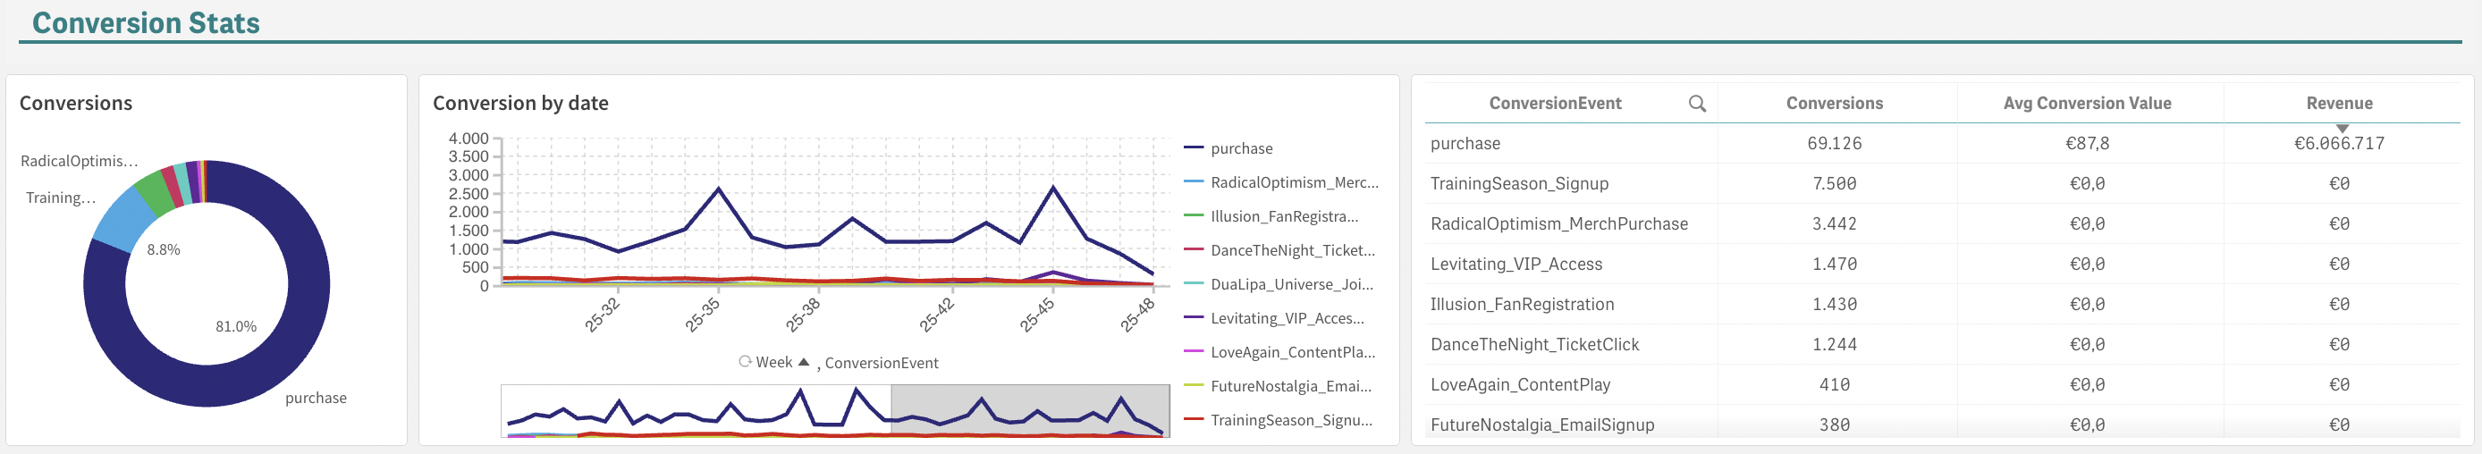Click the sort indicator triangle under Revenue
2482x454 pixels.
pyautogui.click(x=2342, y=128)
